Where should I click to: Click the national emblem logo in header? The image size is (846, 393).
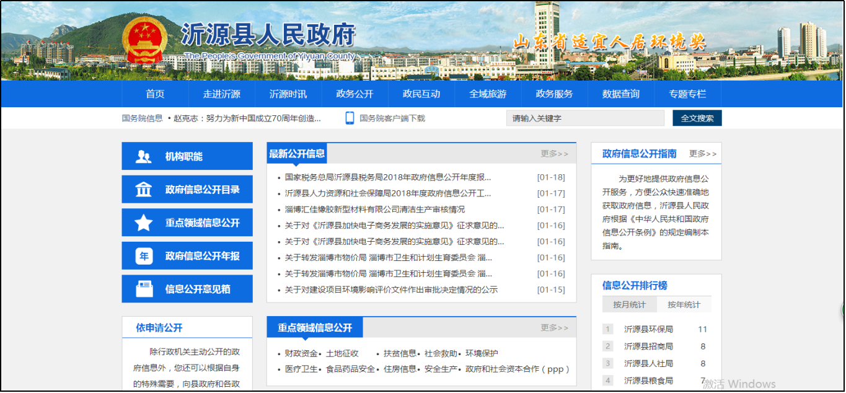147,40
